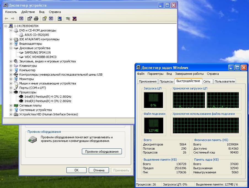Click the chip icon next to Процессоры
Viewport: 249px width, 188px height.
16,92
